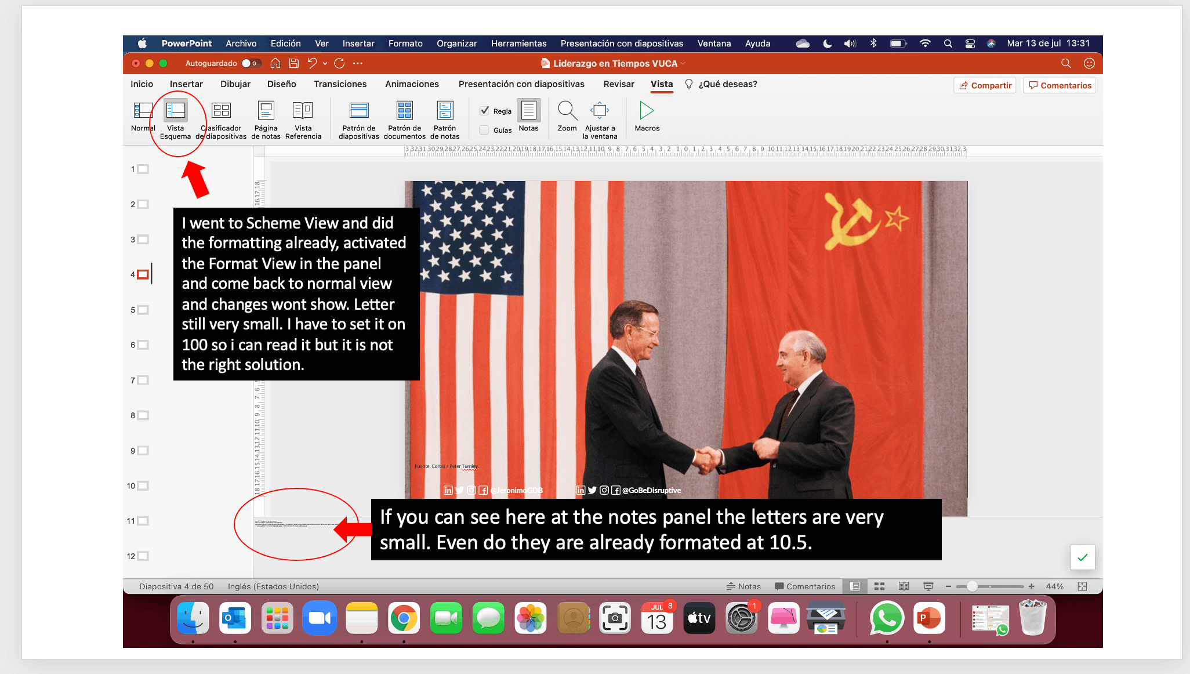Open the Transiciones tab
1190x674 pixels.
[x=340, y=84]
